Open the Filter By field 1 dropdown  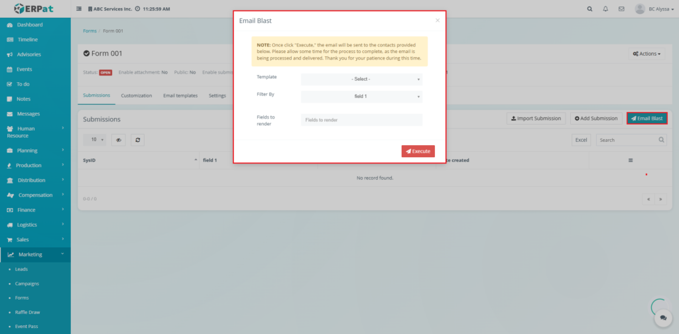tap(361, 97)
